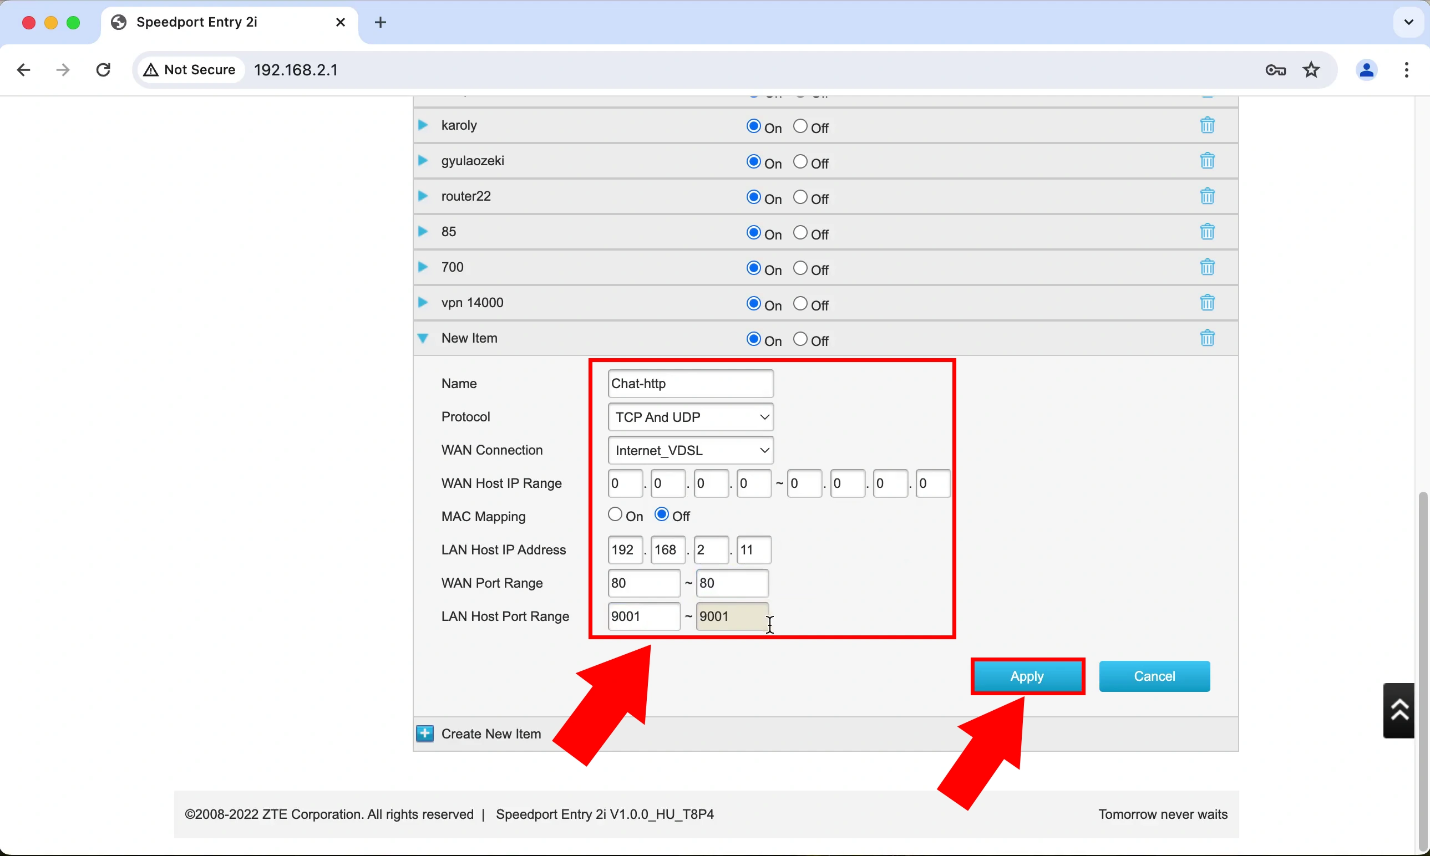The height and width of the screenshot is (856, 1430).
Task: Close the Speedport Entry 2i tab
Action: tap(341, 23)
